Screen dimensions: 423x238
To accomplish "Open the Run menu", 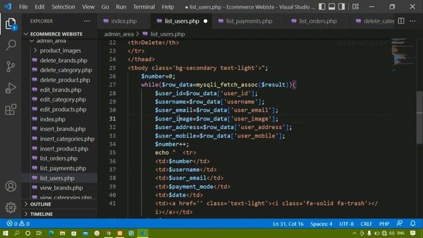I will (121, 7).
